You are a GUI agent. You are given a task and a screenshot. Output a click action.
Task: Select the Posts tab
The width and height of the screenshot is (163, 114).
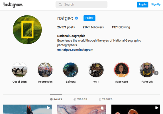pos(56,99)
